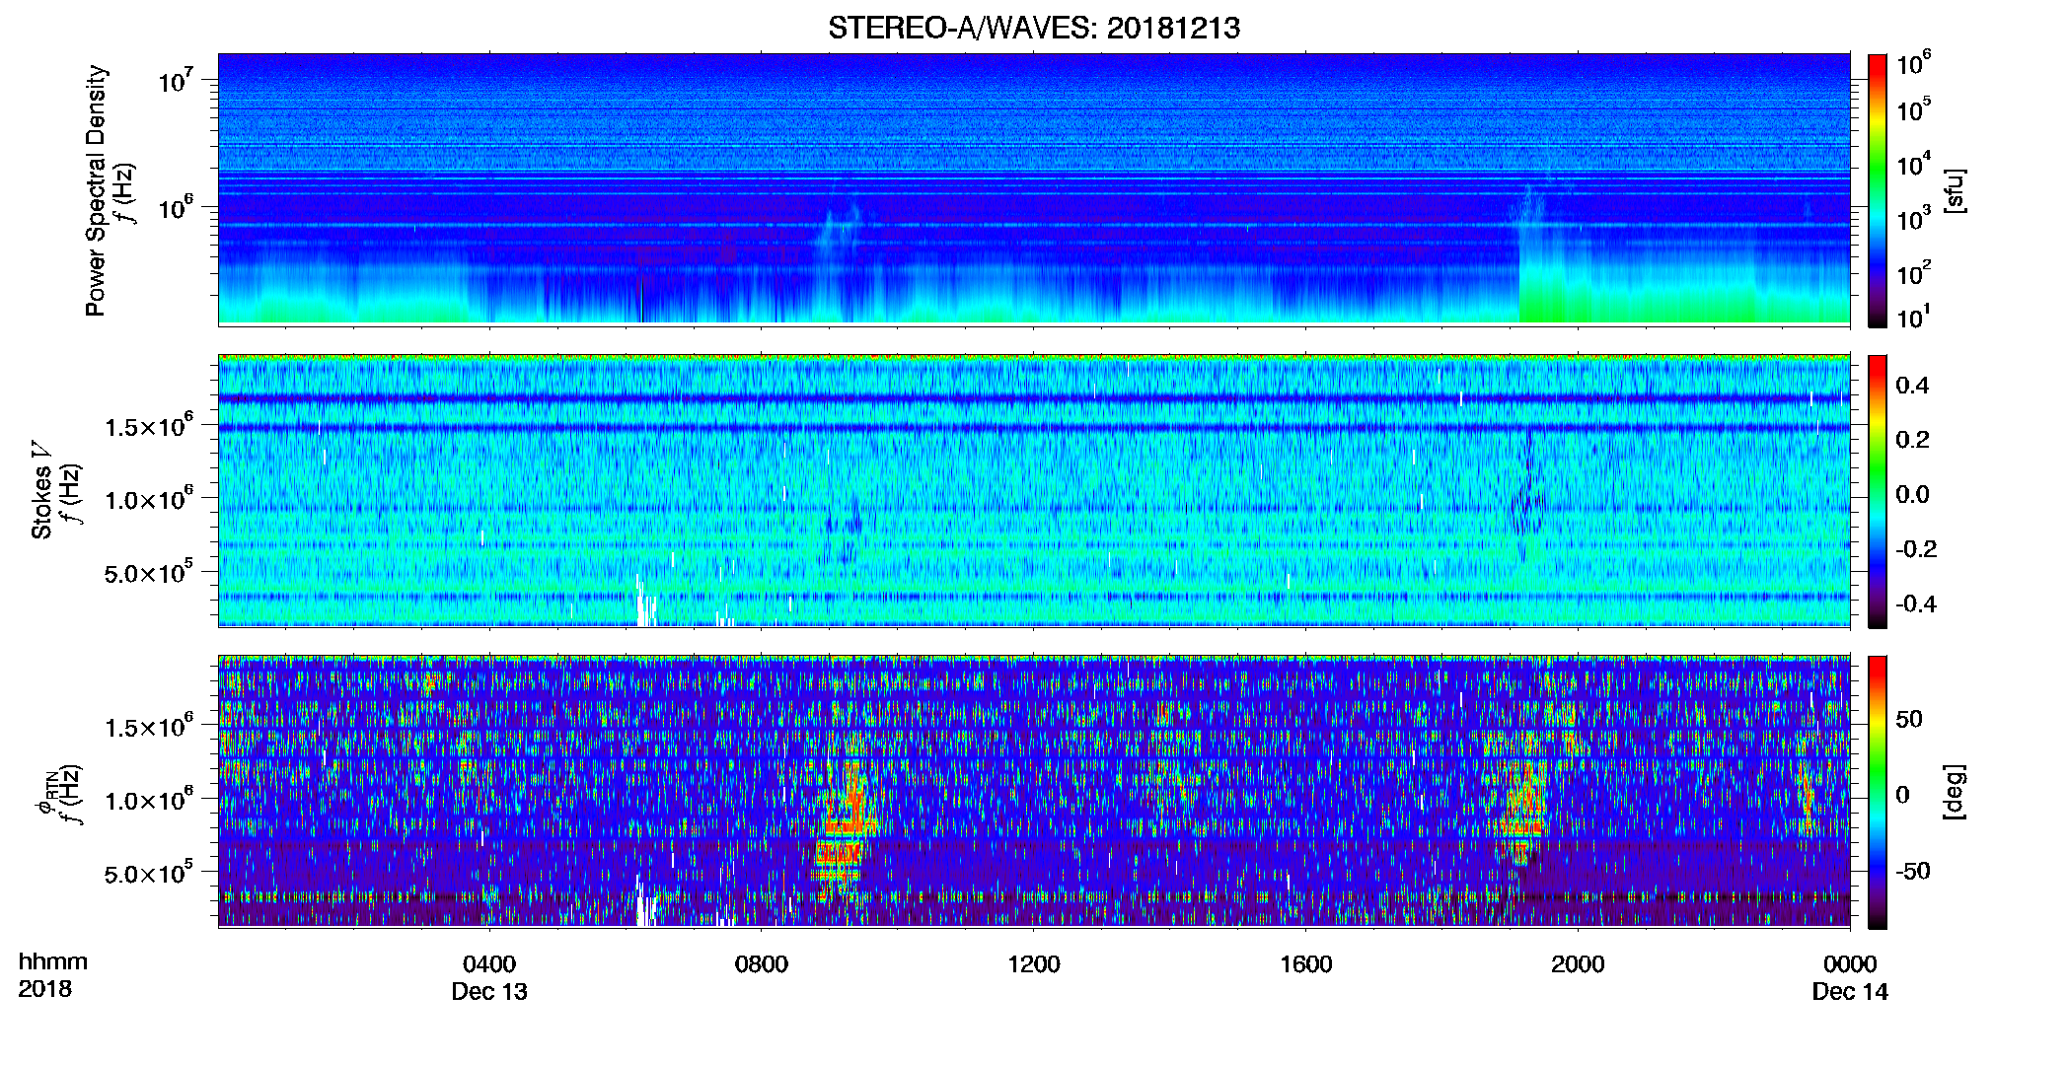
Task: Click the 2018 year label
Action: pyautogui.click(x=44, y=989)
